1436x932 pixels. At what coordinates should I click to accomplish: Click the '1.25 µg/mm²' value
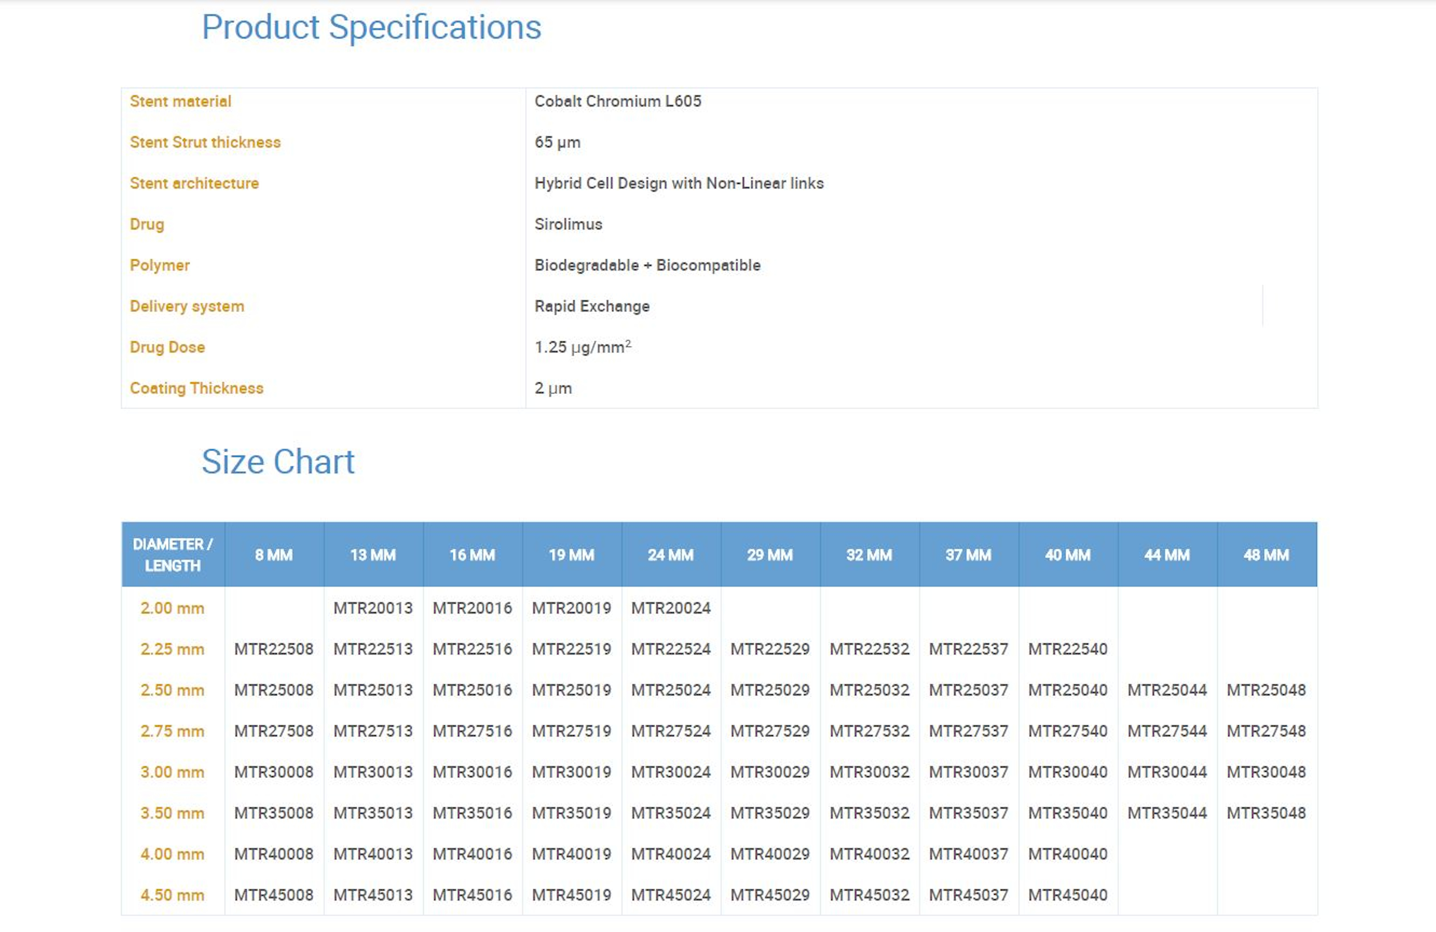pos(583,347)
